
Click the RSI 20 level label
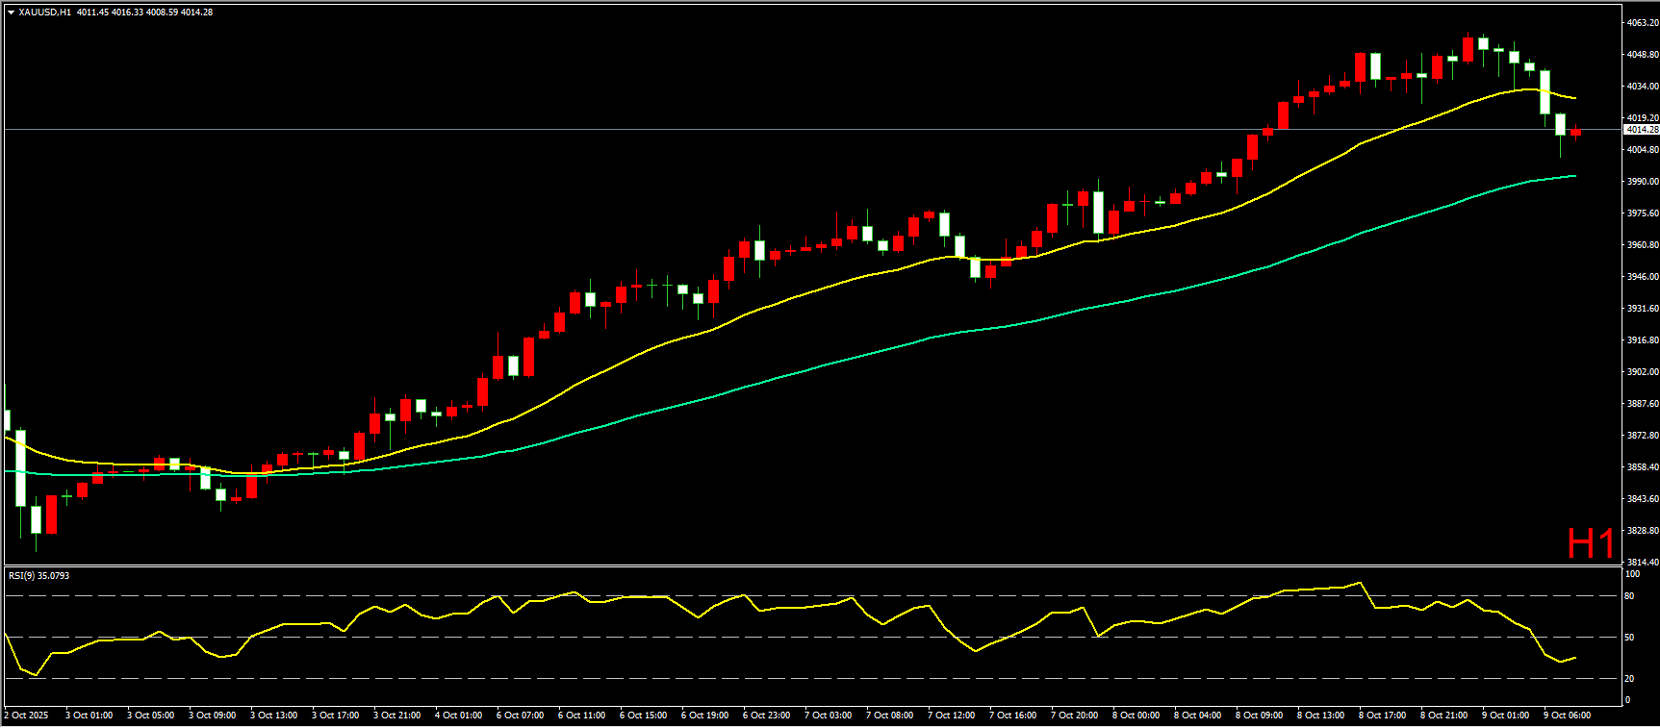[x=1629, y=679]
